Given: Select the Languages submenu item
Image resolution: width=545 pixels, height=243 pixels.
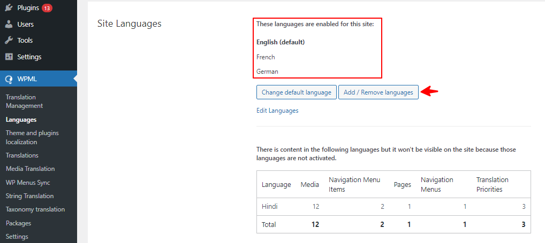Looking at the screenshot, I should pos(21,120).
